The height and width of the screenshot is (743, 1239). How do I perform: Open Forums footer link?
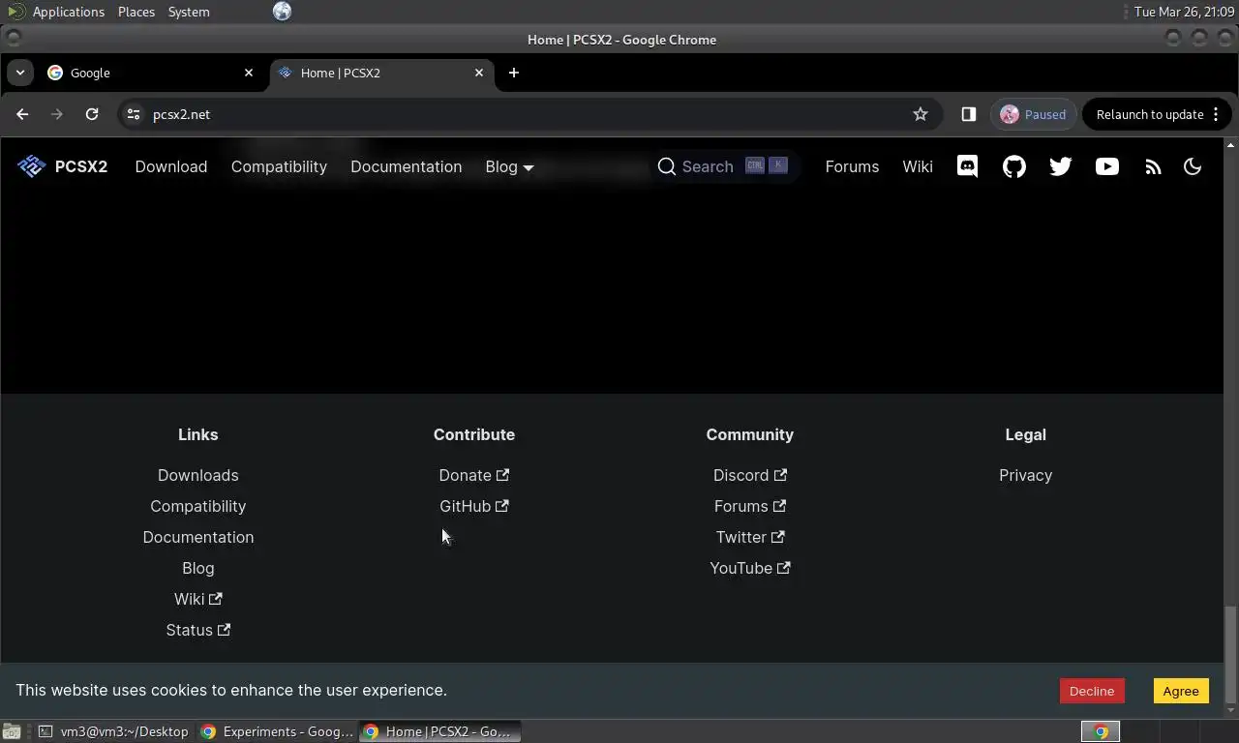point(750,506)
